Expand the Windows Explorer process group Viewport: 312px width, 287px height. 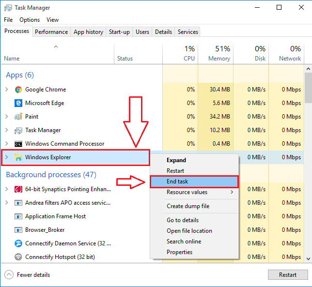[x=7, y=157]
